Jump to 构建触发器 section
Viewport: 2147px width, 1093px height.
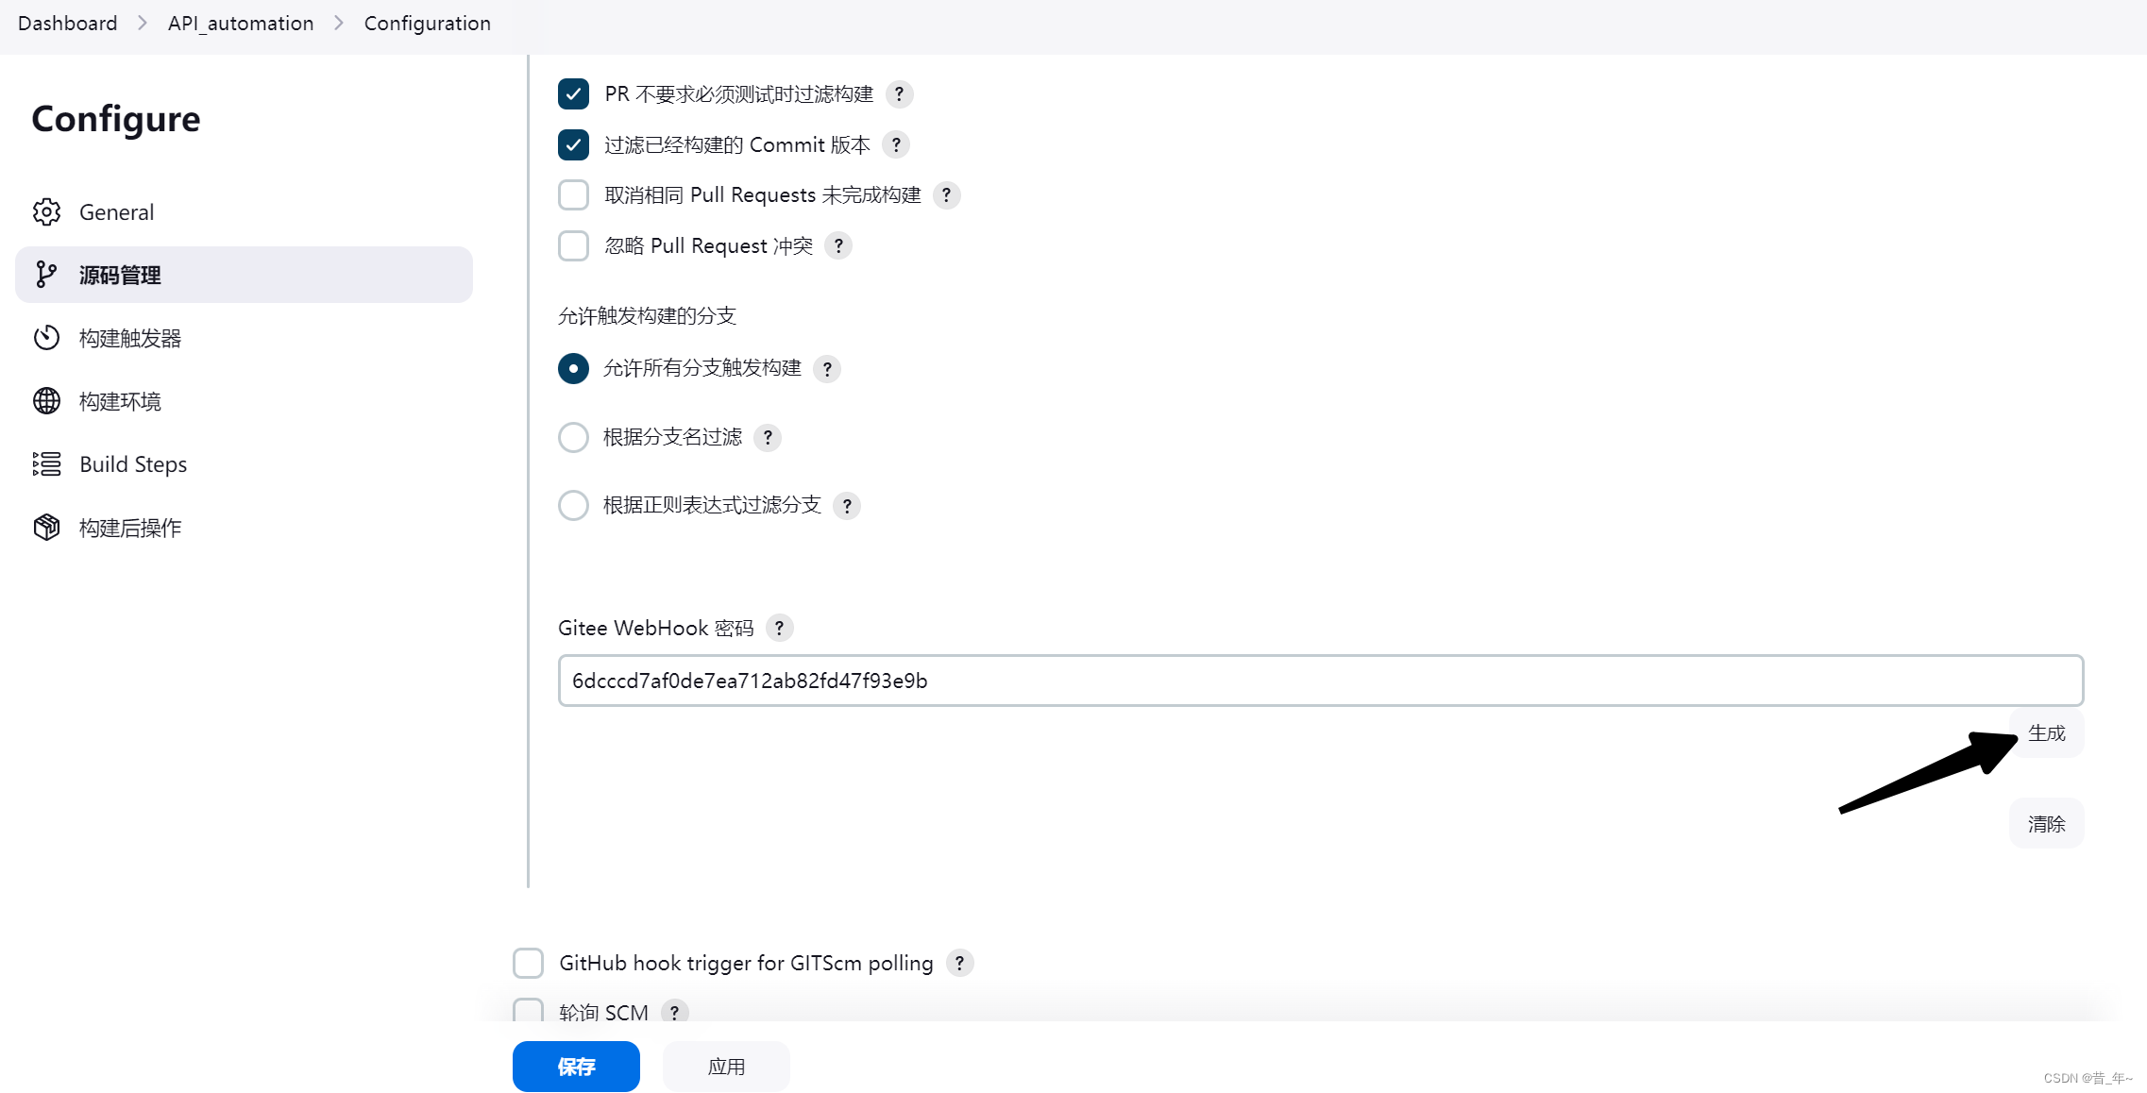pyautogui.click(x=244, y=338)
